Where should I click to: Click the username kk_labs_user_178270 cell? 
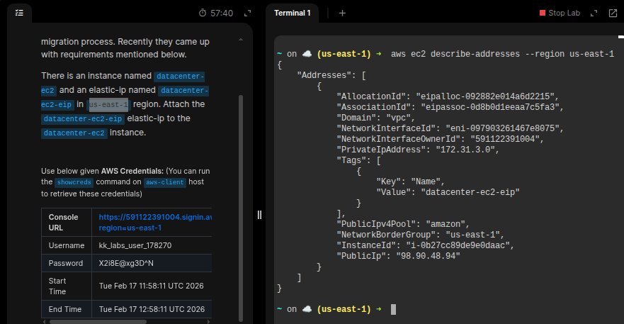pyautogui.click(x=135, y=245)
